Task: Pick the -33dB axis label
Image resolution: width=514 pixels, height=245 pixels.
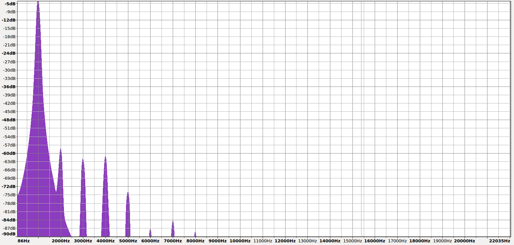Action: pos(9,78)
